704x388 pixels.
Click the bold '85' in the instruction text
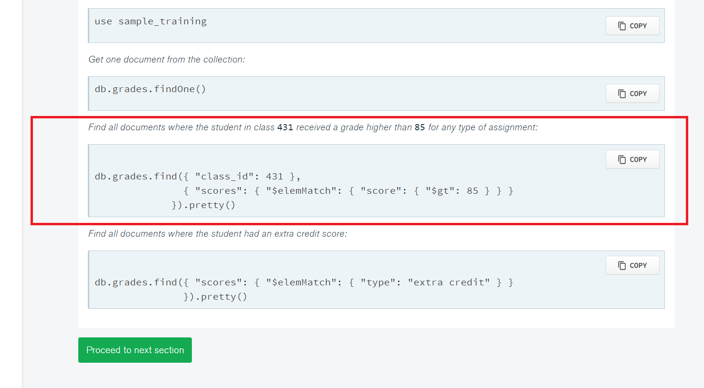tap(420, 127)
